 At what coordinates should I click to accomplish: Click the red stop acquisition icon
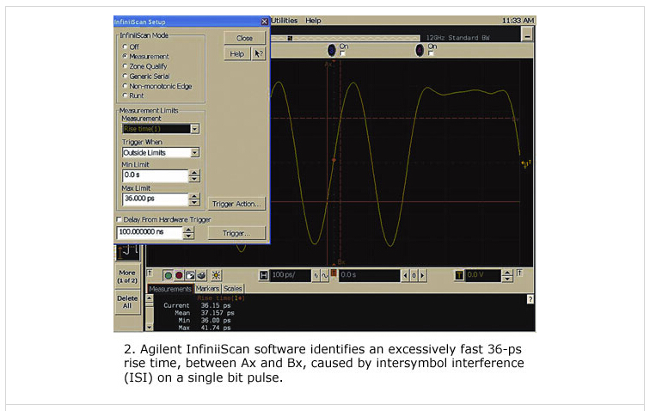click(x=179, y=275)
